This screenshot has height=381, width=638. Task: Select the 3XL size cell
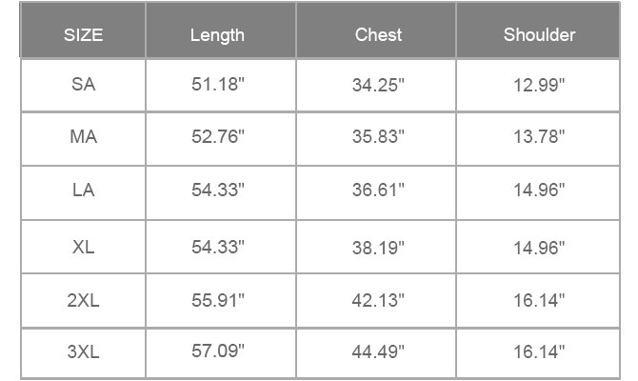point(84,351)
